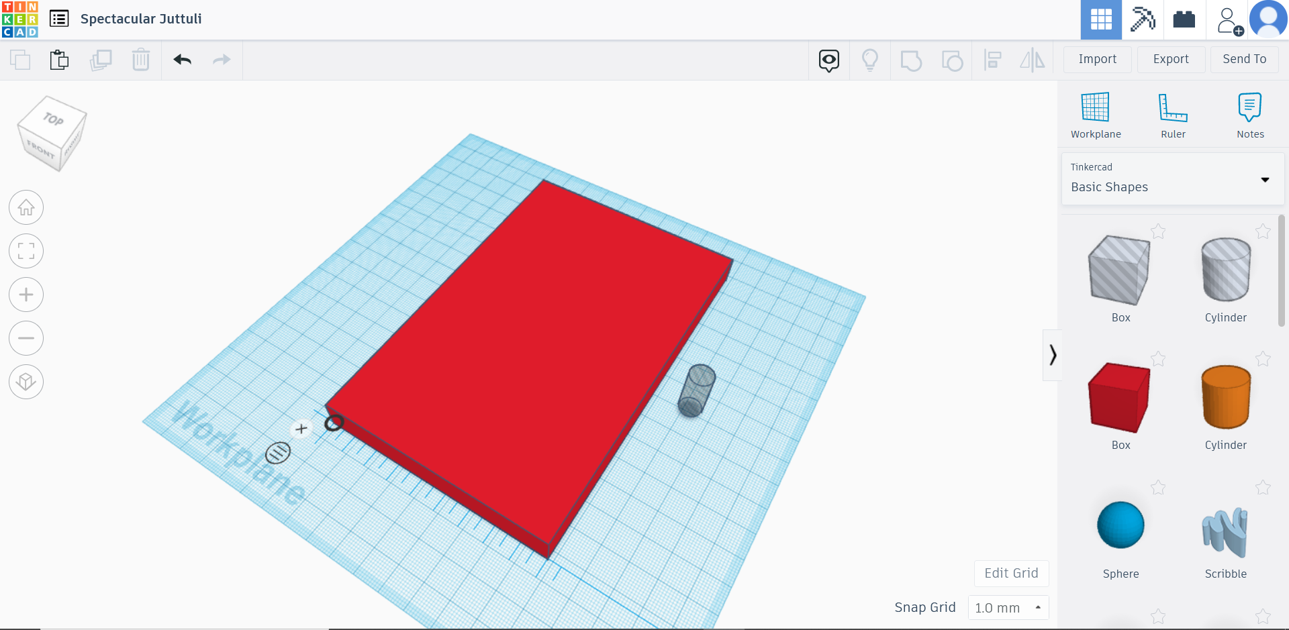Select the striped hole Box shape

point(1120,270)
